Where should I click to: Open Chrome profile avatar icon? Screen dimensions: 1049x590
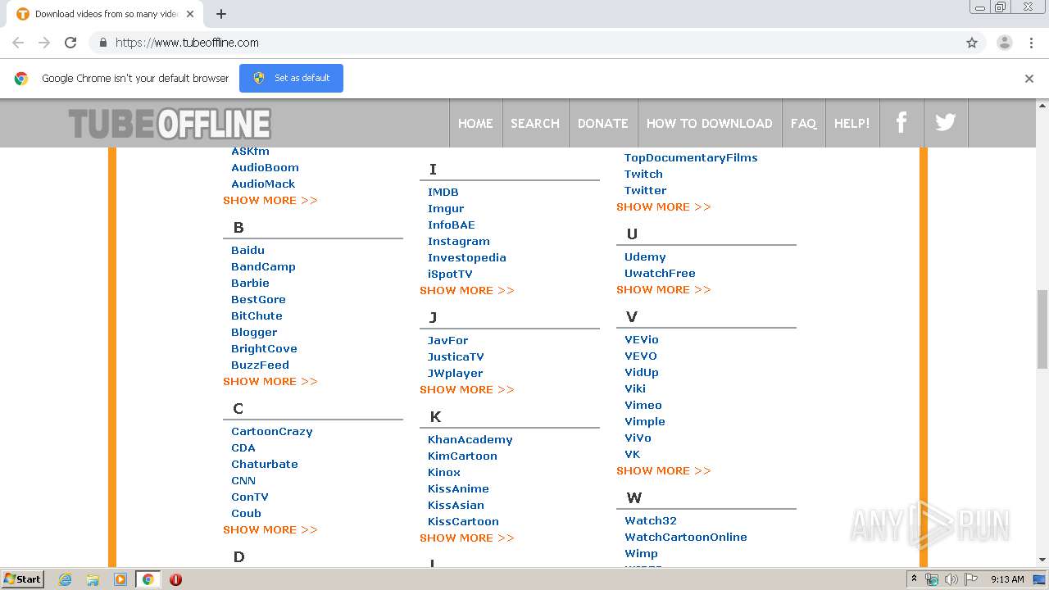[x=1005, y=43]
